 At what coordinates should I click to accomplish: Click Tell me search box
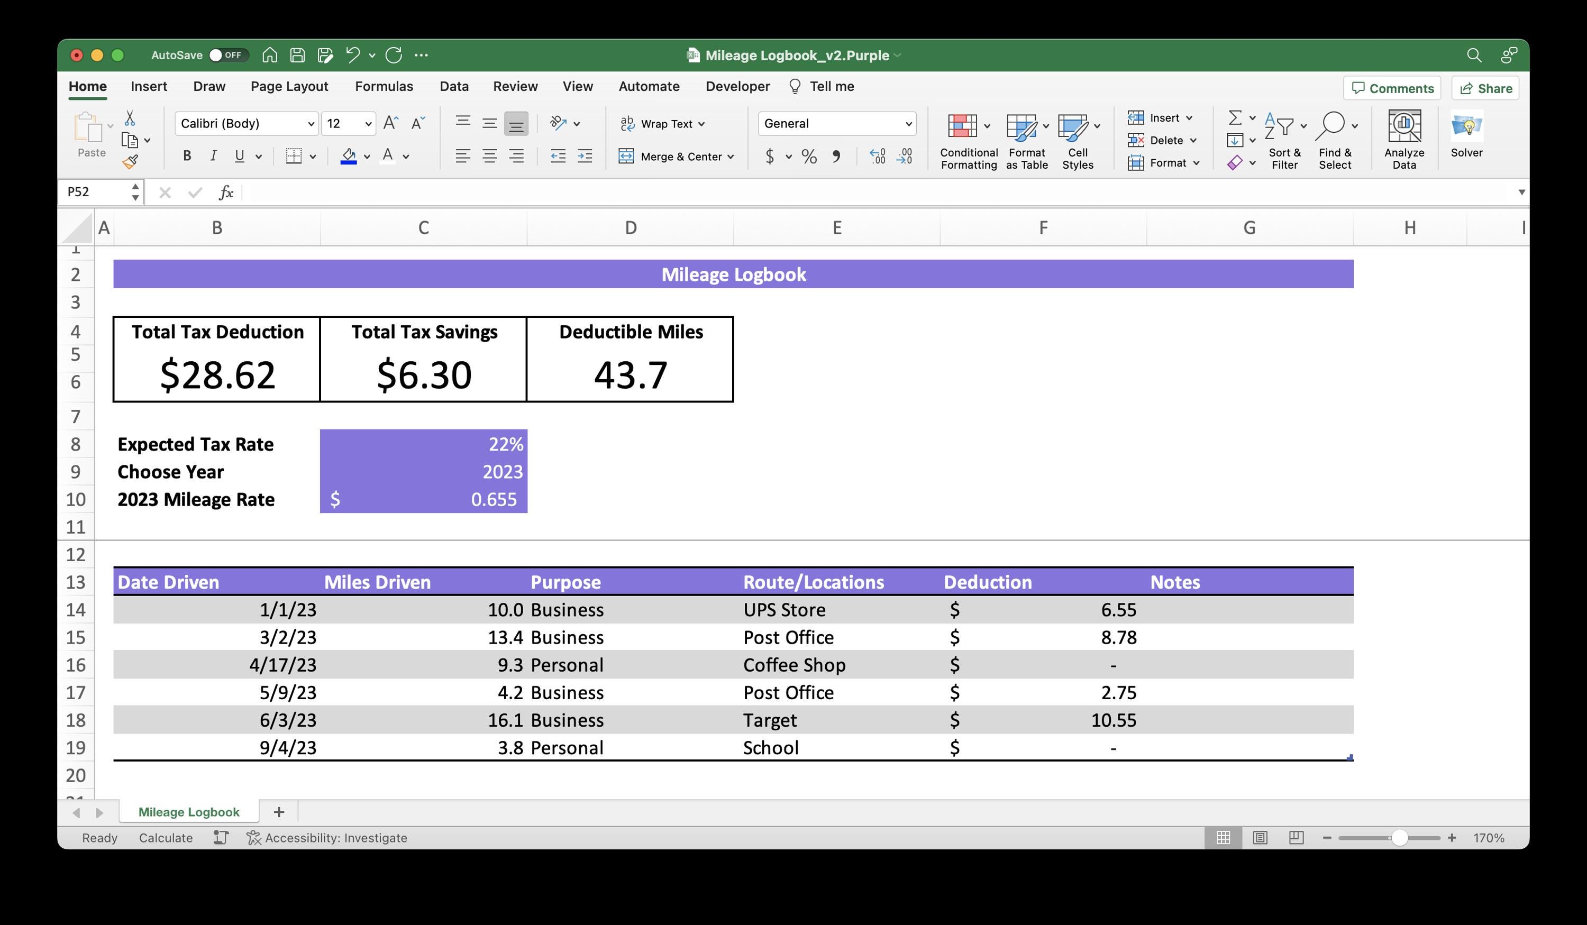[822, 86]
